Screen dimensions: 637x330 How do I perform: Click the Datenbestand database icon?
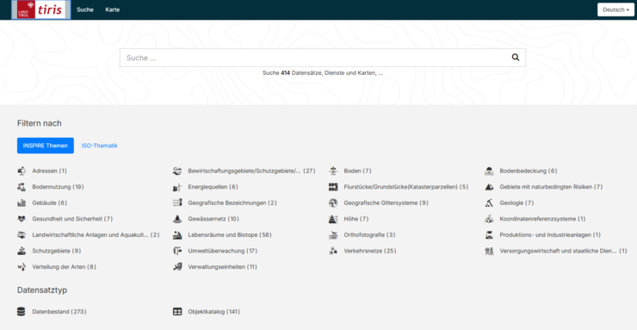[22, 312]
